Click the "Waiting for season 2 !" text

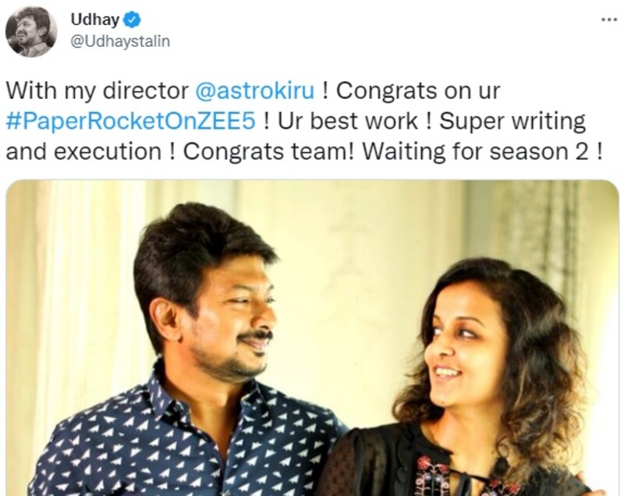pyautogui.click(x=483, y=151)
